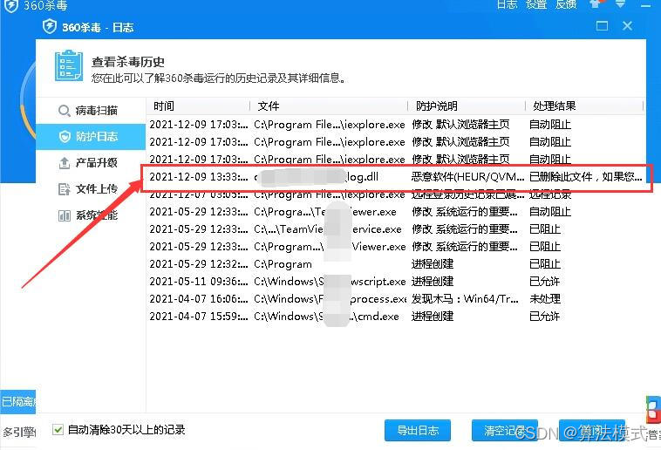Click the 清空记录 button
The image size is (661, 450).
(504, 430)
